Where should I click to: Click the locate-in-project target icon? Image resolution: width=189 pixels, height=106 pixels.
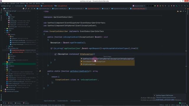pyautogui.click(x=24, y=9)
